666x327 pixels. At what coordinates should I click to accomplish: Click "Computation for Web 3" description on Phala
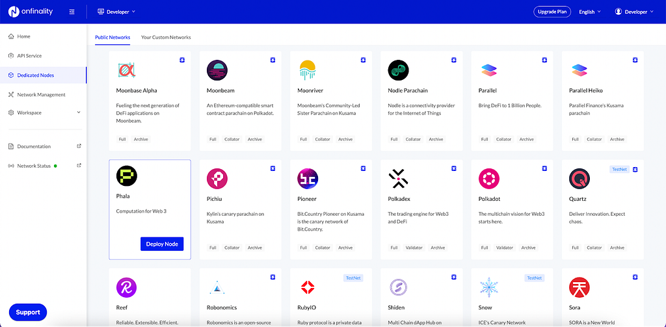tap(141, 211)
